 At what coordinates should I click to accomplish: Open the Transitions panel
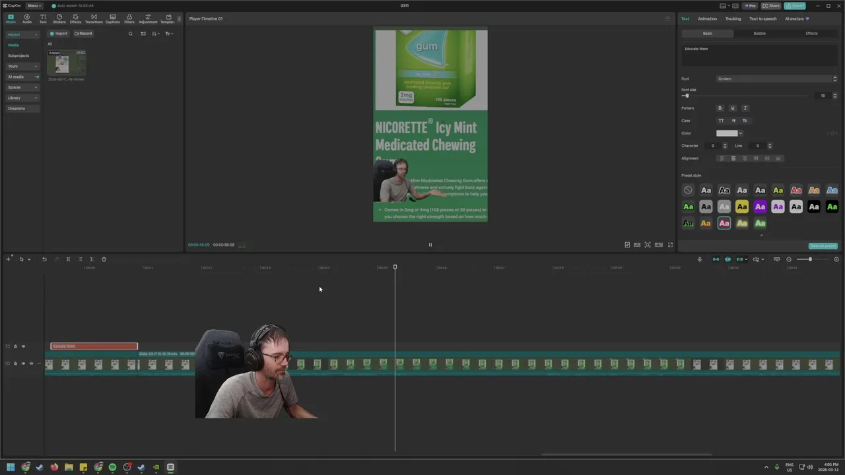point(94,18)
